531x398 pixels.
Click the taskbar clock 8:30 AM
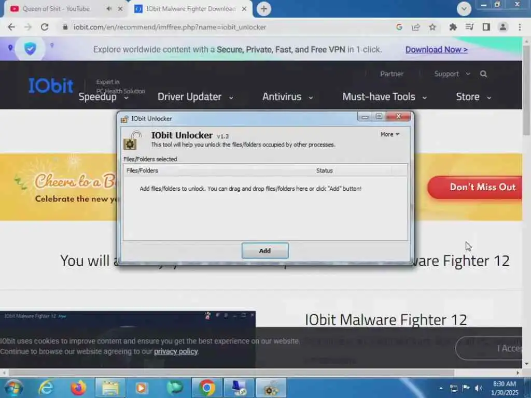coord(505,388)
